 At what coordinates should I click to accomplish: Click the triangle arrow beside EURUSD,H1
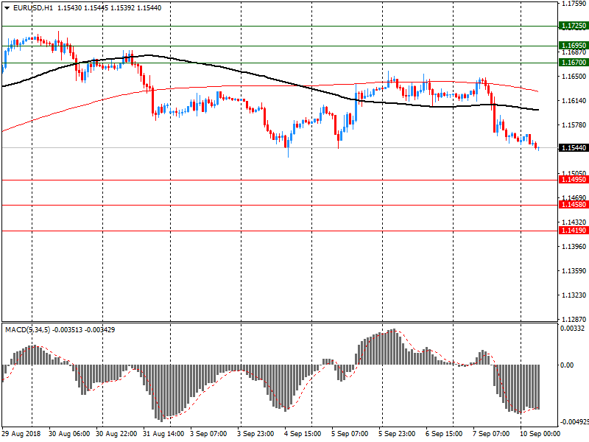[x=7, y=7]
